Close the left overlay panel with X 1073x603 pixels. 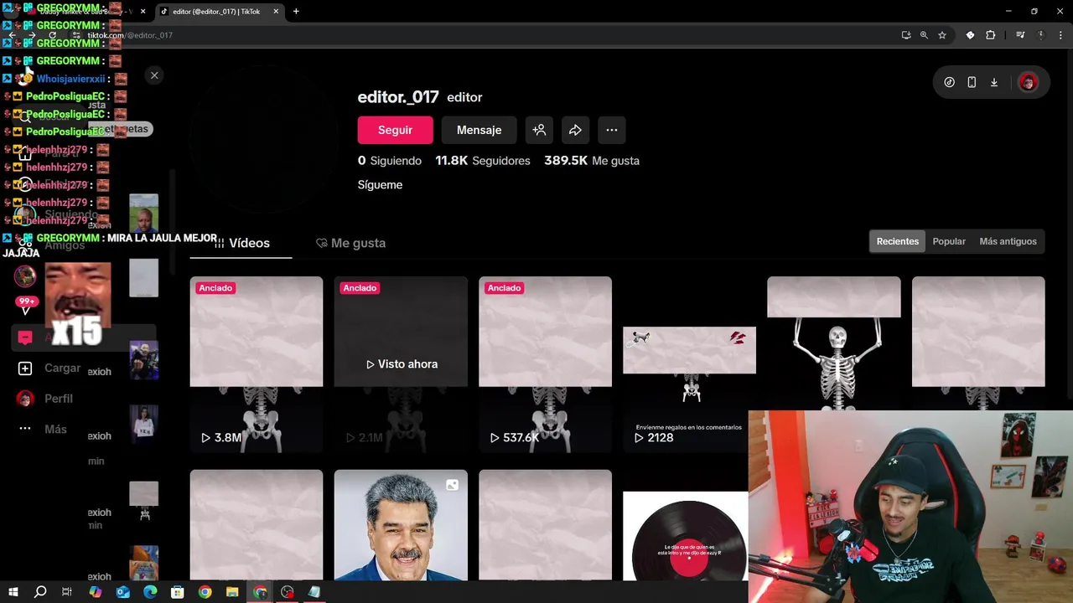pyautogui.click(x=154, y=75)
